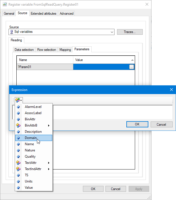Open the insert property dropdown button
176x200 pixels.
point(19,100)
